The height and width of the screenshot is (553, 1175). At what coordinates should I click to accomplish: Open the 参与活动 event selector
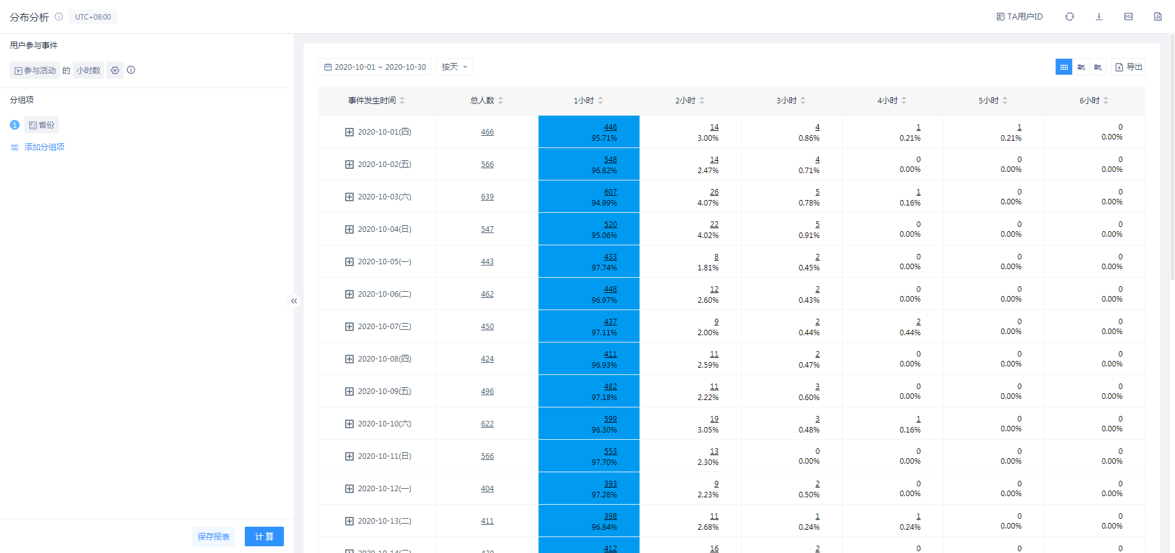pos(35,70)
